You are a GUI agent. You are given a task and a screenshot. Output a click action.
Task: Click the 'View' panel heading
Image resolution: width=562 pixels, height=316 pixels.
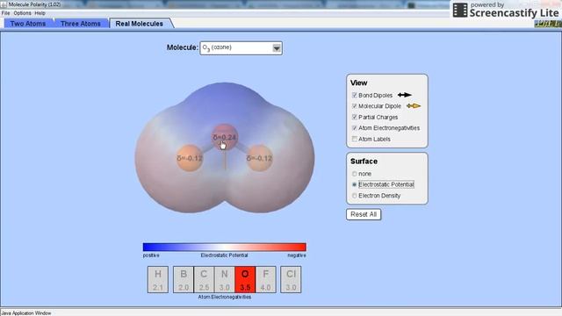(359, 83)
